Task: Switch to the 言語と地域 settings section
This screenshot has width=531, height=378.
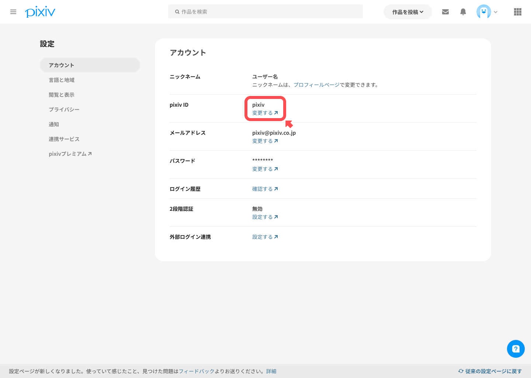Action: pos(62,80)
